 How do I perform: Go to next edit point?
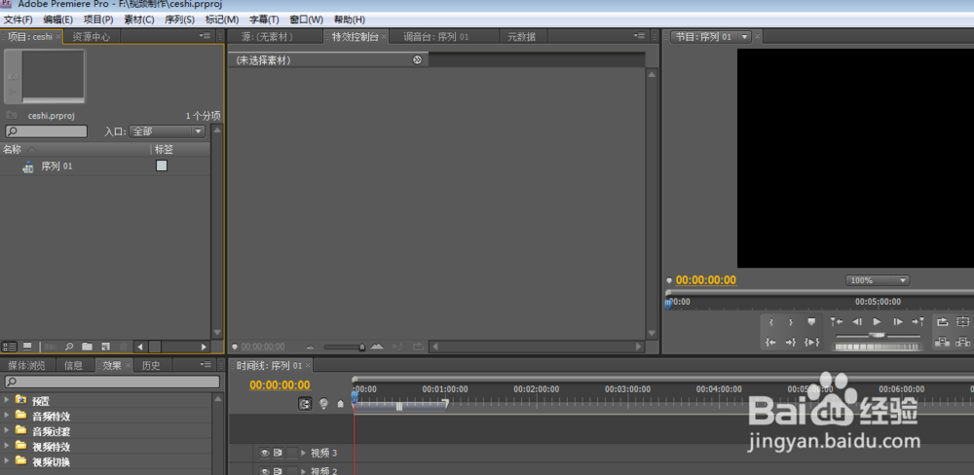[918, 321]
